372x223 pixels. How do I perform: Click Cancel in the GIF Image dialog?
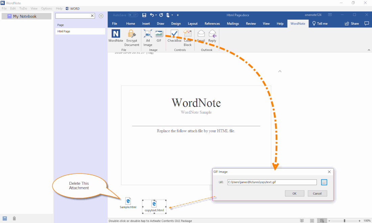point(317,193)
